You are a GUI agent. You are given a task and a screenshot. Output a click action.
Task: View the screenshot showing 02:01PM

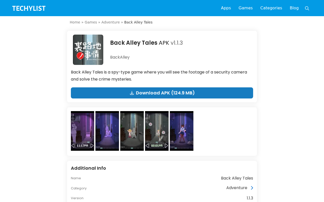click(157, 131)
